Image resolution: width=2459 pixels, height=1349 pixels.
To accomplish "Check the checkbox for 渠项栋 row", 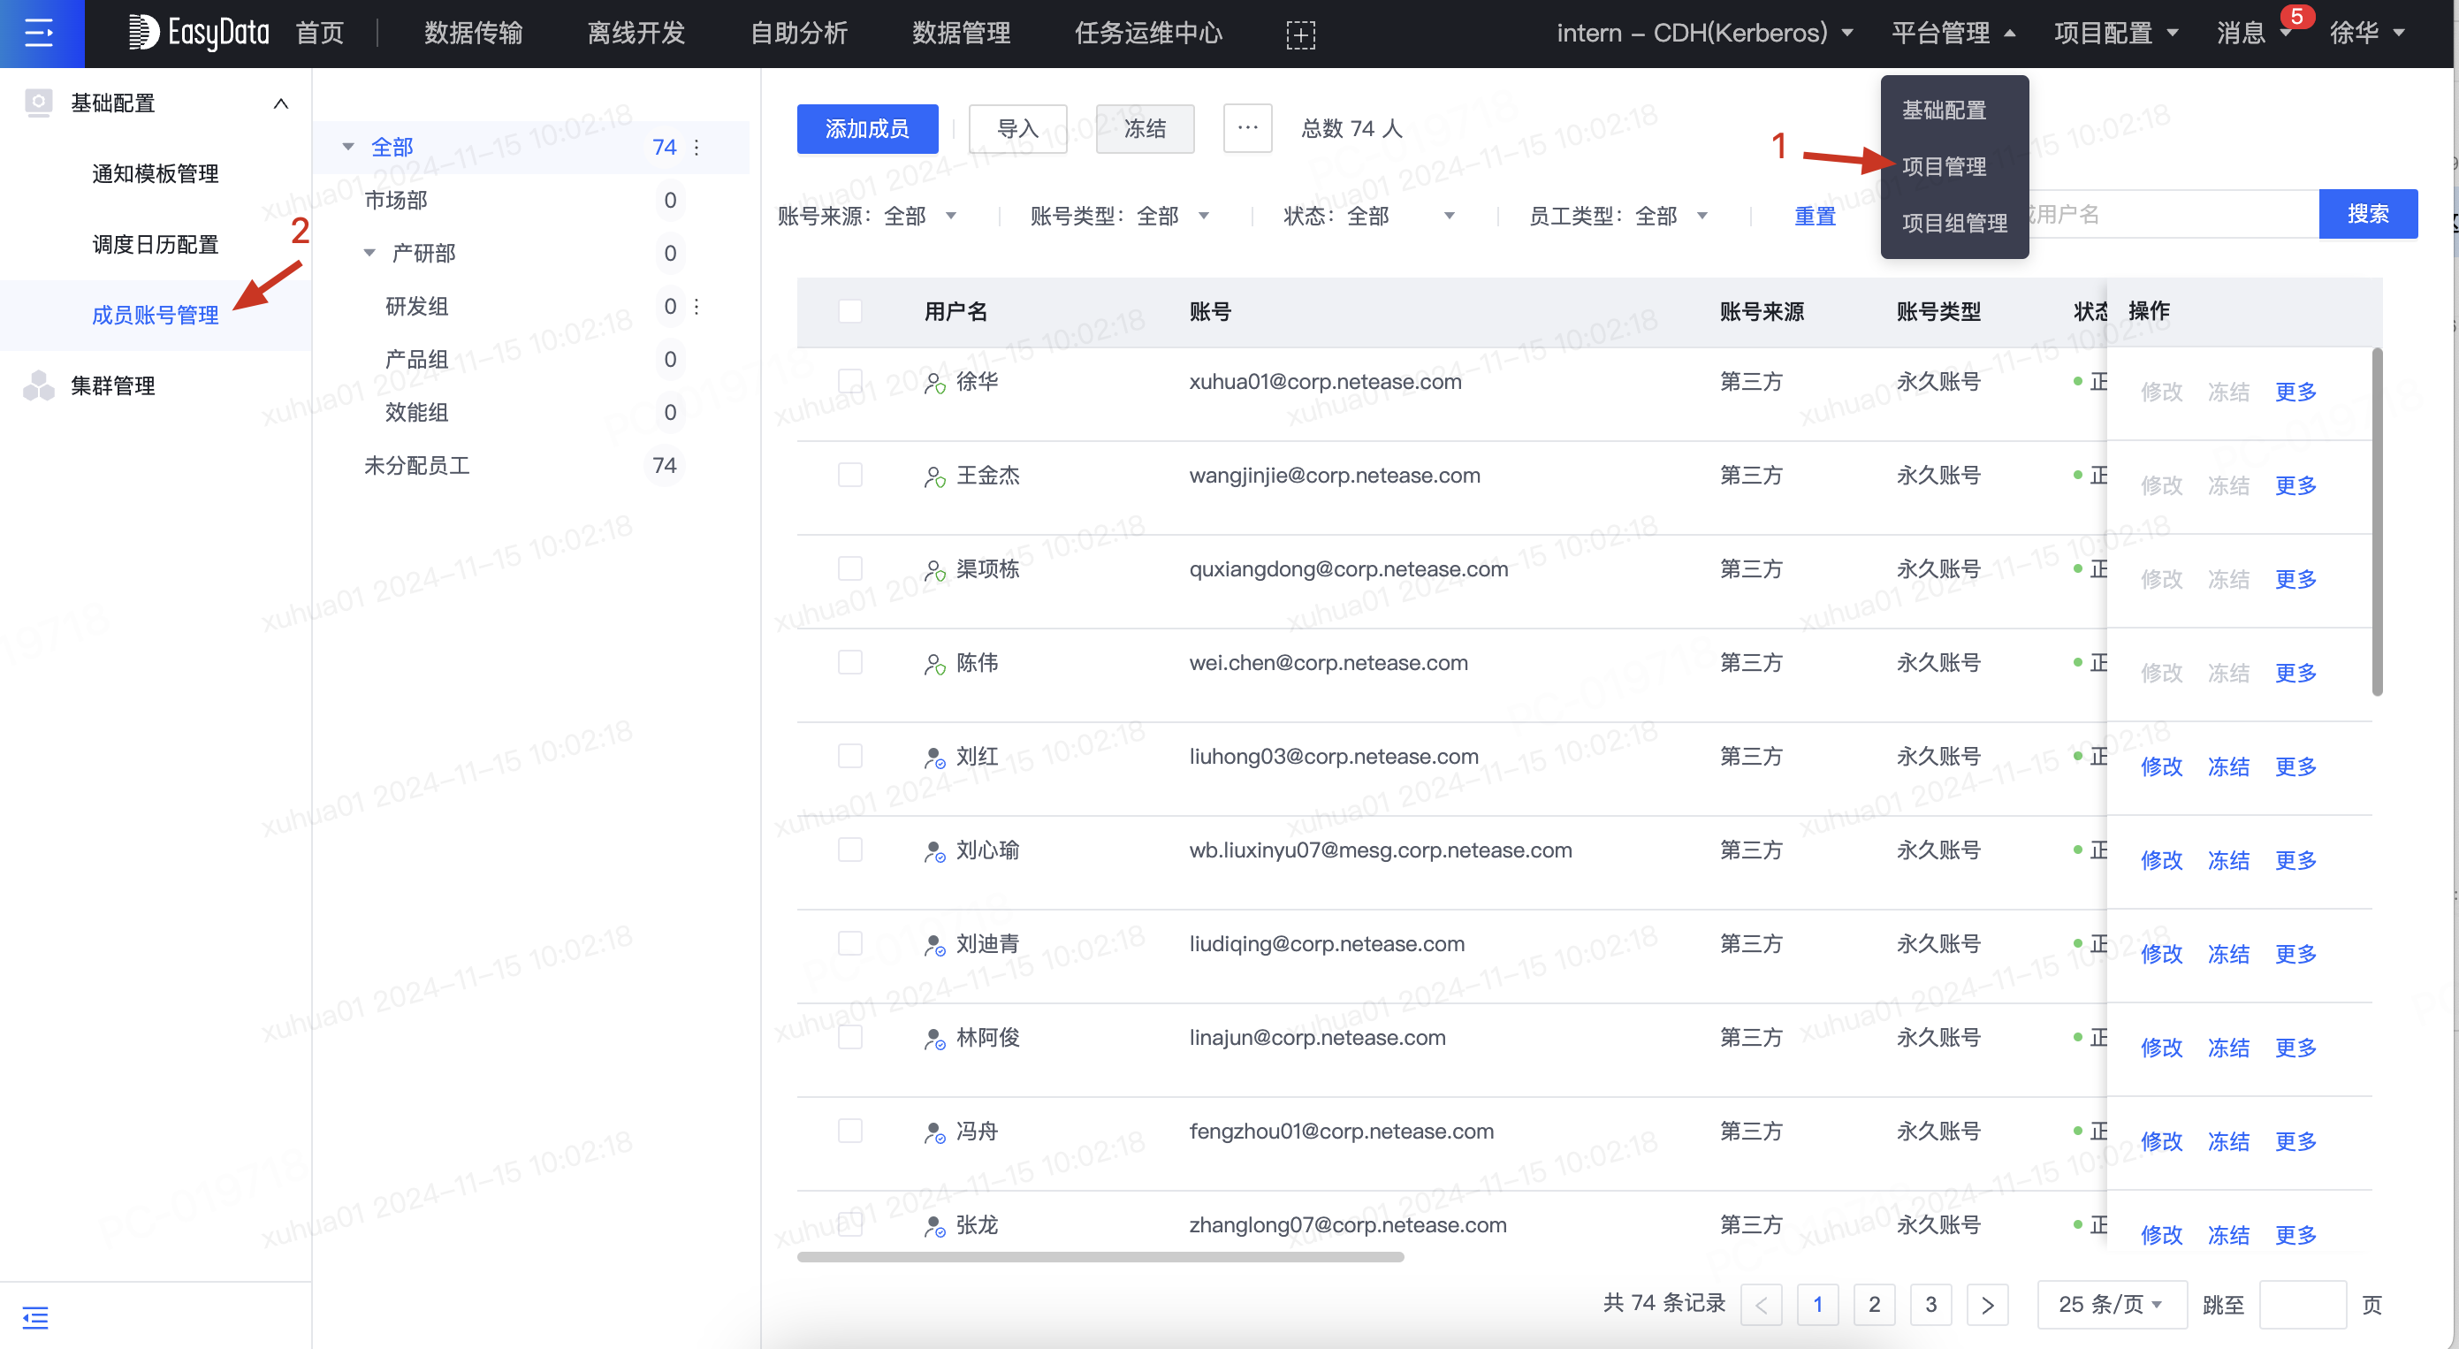I will [849, 568].
